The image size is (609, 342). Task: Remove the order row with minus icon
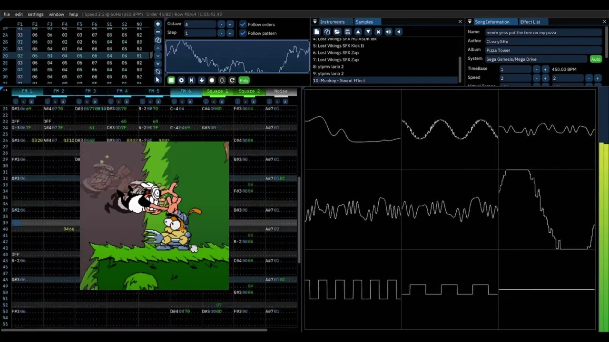click(158, 32)
